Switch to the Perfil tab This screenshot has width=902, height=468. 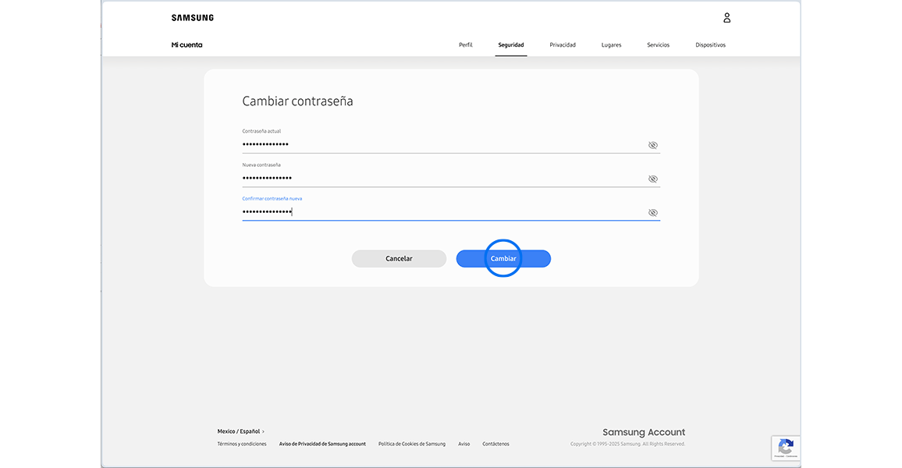click(x=465, y=44)
